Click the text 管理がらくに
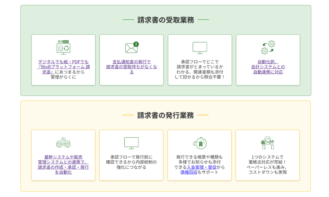This screenshot has width=329, height=197. tap(63, 77)
